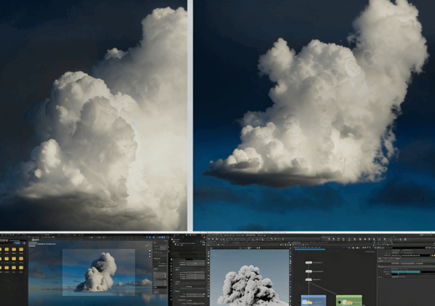Select the lowest white node above the blue node
The image size is (435, 306).
[308, 279]
